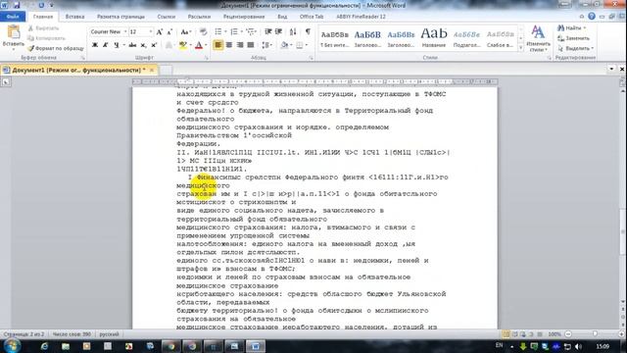Apply the Без интервала style

[335, 38]
